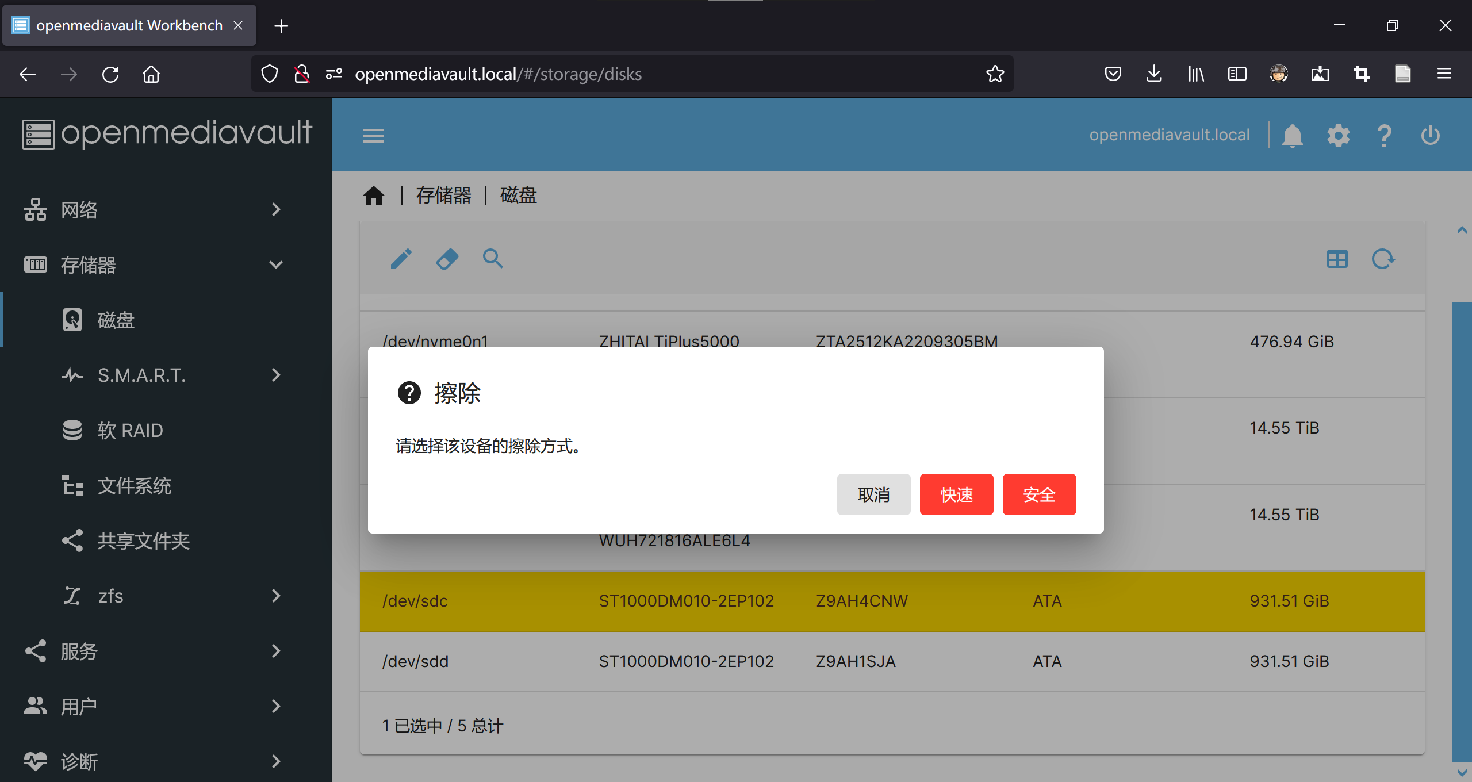Choose 安全 secure wipe button
The height and width of the screenshot is (782, 1472).
coord(1039,494)
